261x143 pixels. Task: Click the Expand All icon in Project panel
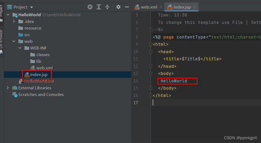pos(99,7)
